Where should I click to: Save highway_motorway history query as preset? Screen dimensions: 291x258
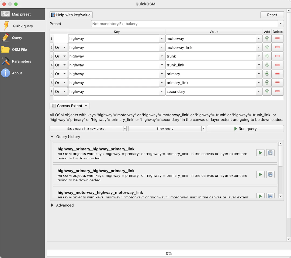point(270,196)
